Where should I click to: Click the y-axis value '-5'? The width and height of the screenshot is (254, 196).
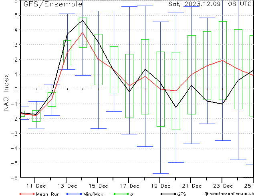(14, 163)
